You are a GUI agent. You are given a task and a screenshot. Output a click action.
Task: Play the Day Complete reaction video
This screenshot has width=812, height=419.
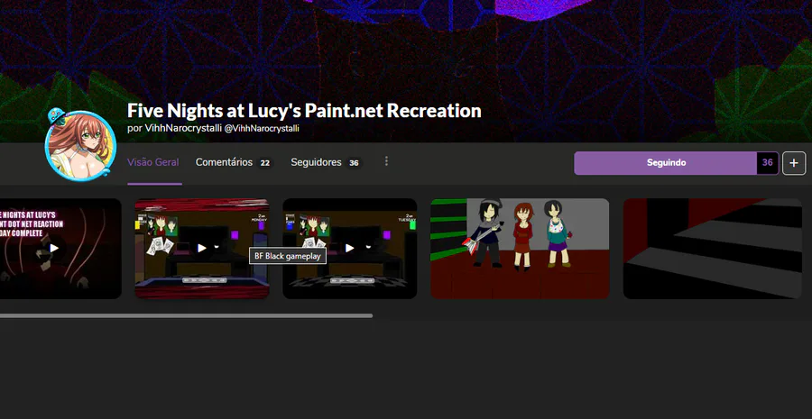pos(54,249)
